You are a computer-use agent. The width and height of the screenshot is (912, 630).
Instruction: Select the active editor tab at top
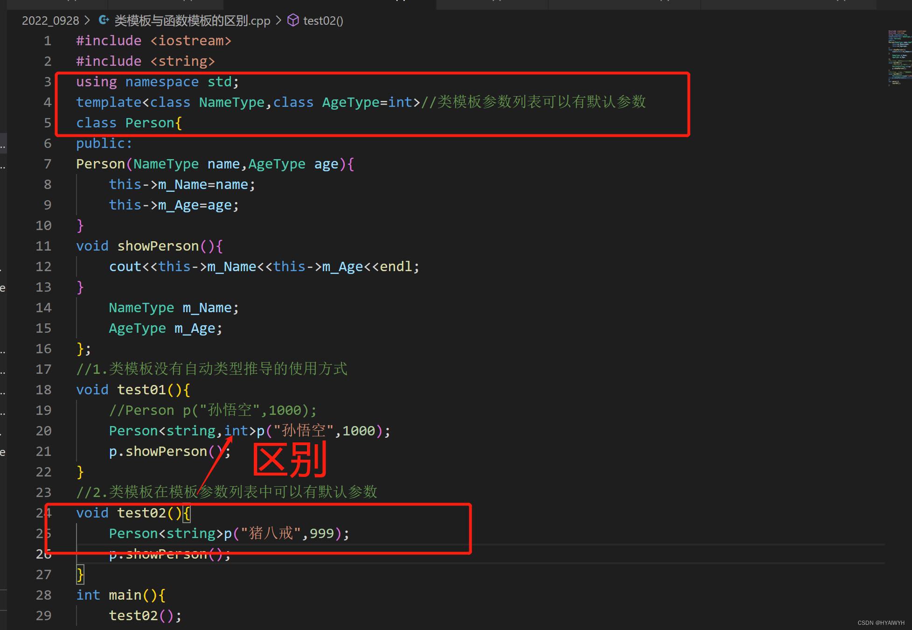[x=329, y=4]
